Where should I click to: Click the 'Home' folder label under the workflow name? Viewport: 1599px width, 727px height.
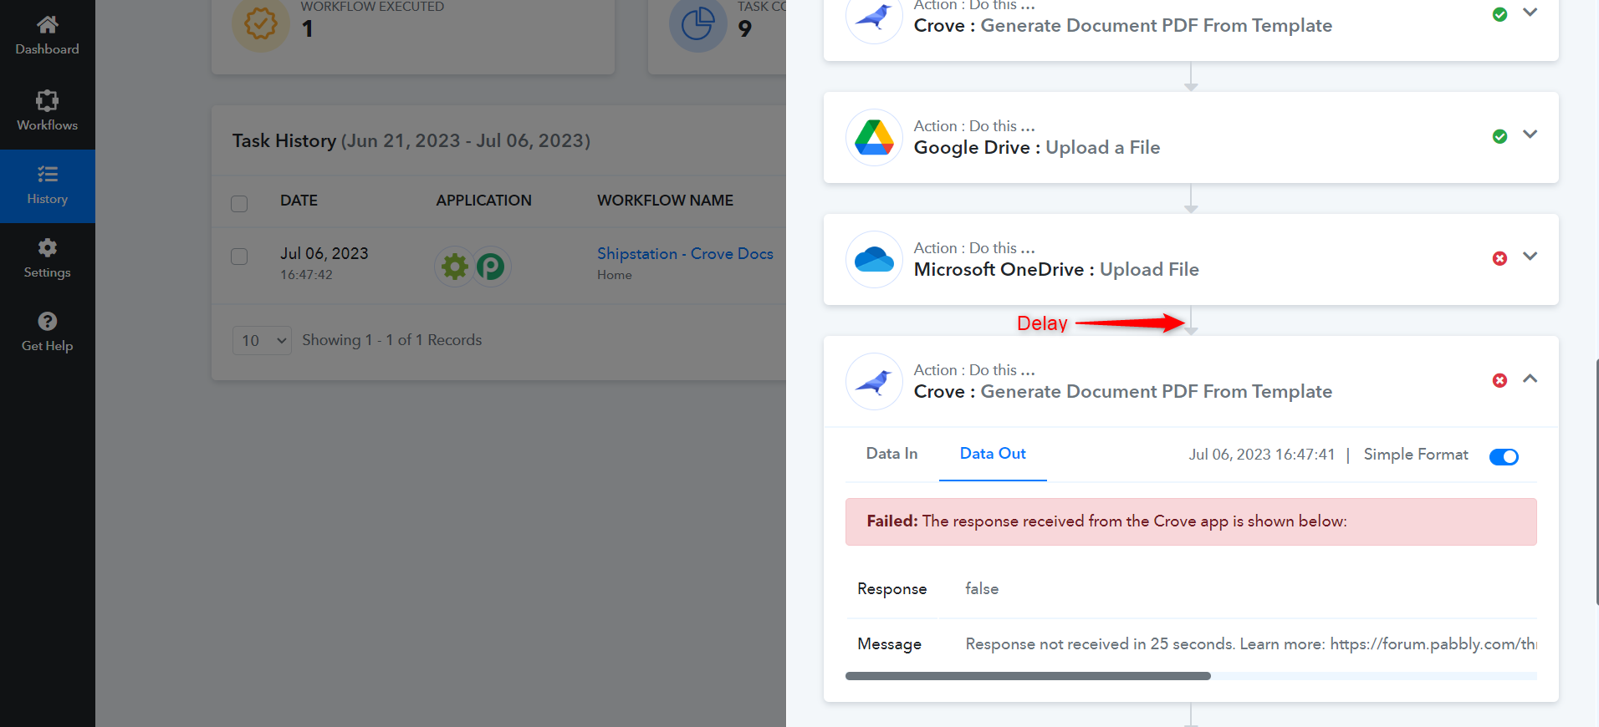click(615, 275)
